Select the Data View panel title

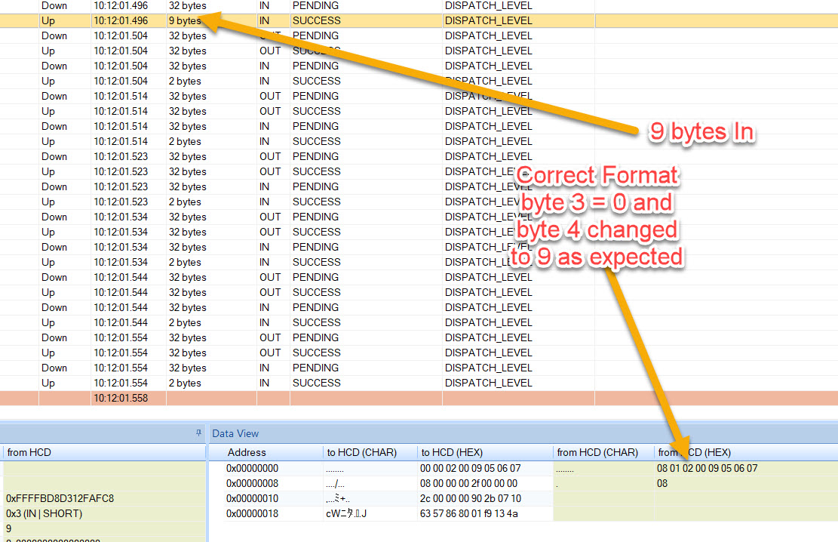pos(235,433)
